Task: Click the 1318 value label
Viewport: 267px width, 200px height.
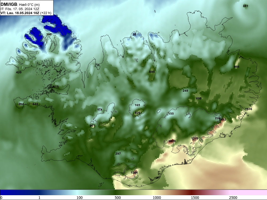Action: (x=195, y=138)
